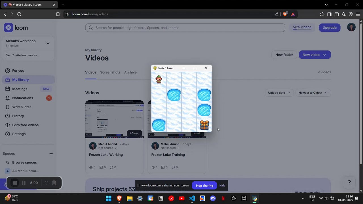Click the treasure chest in Frozen Lake window
The image size is (363, 204).
click(x=204, y=125)
